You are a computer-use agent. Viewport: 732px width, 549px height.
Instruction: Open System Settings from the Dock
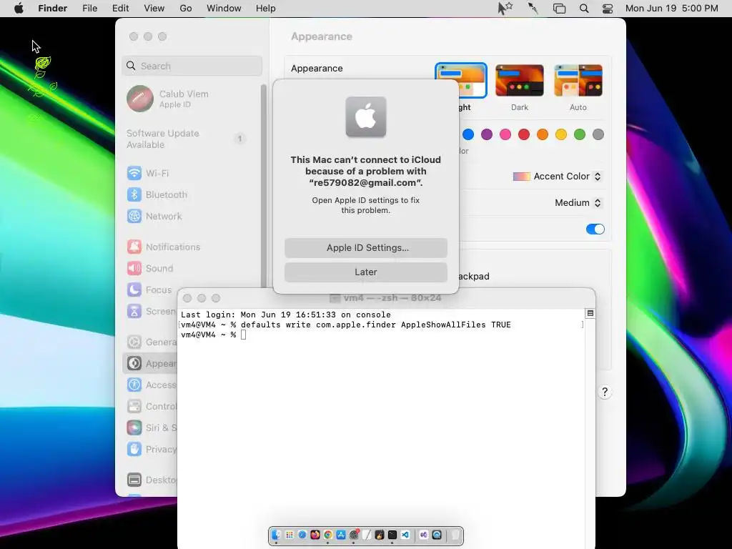click(354, 535)
